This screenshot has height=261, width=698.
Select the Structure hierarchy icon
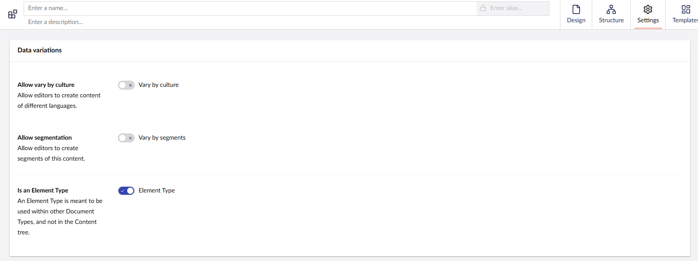pyautogui.click(x=611, y=10)
